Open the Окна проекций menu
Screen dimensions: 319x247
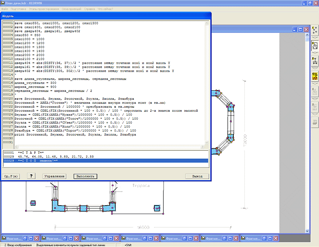[71, 9]
